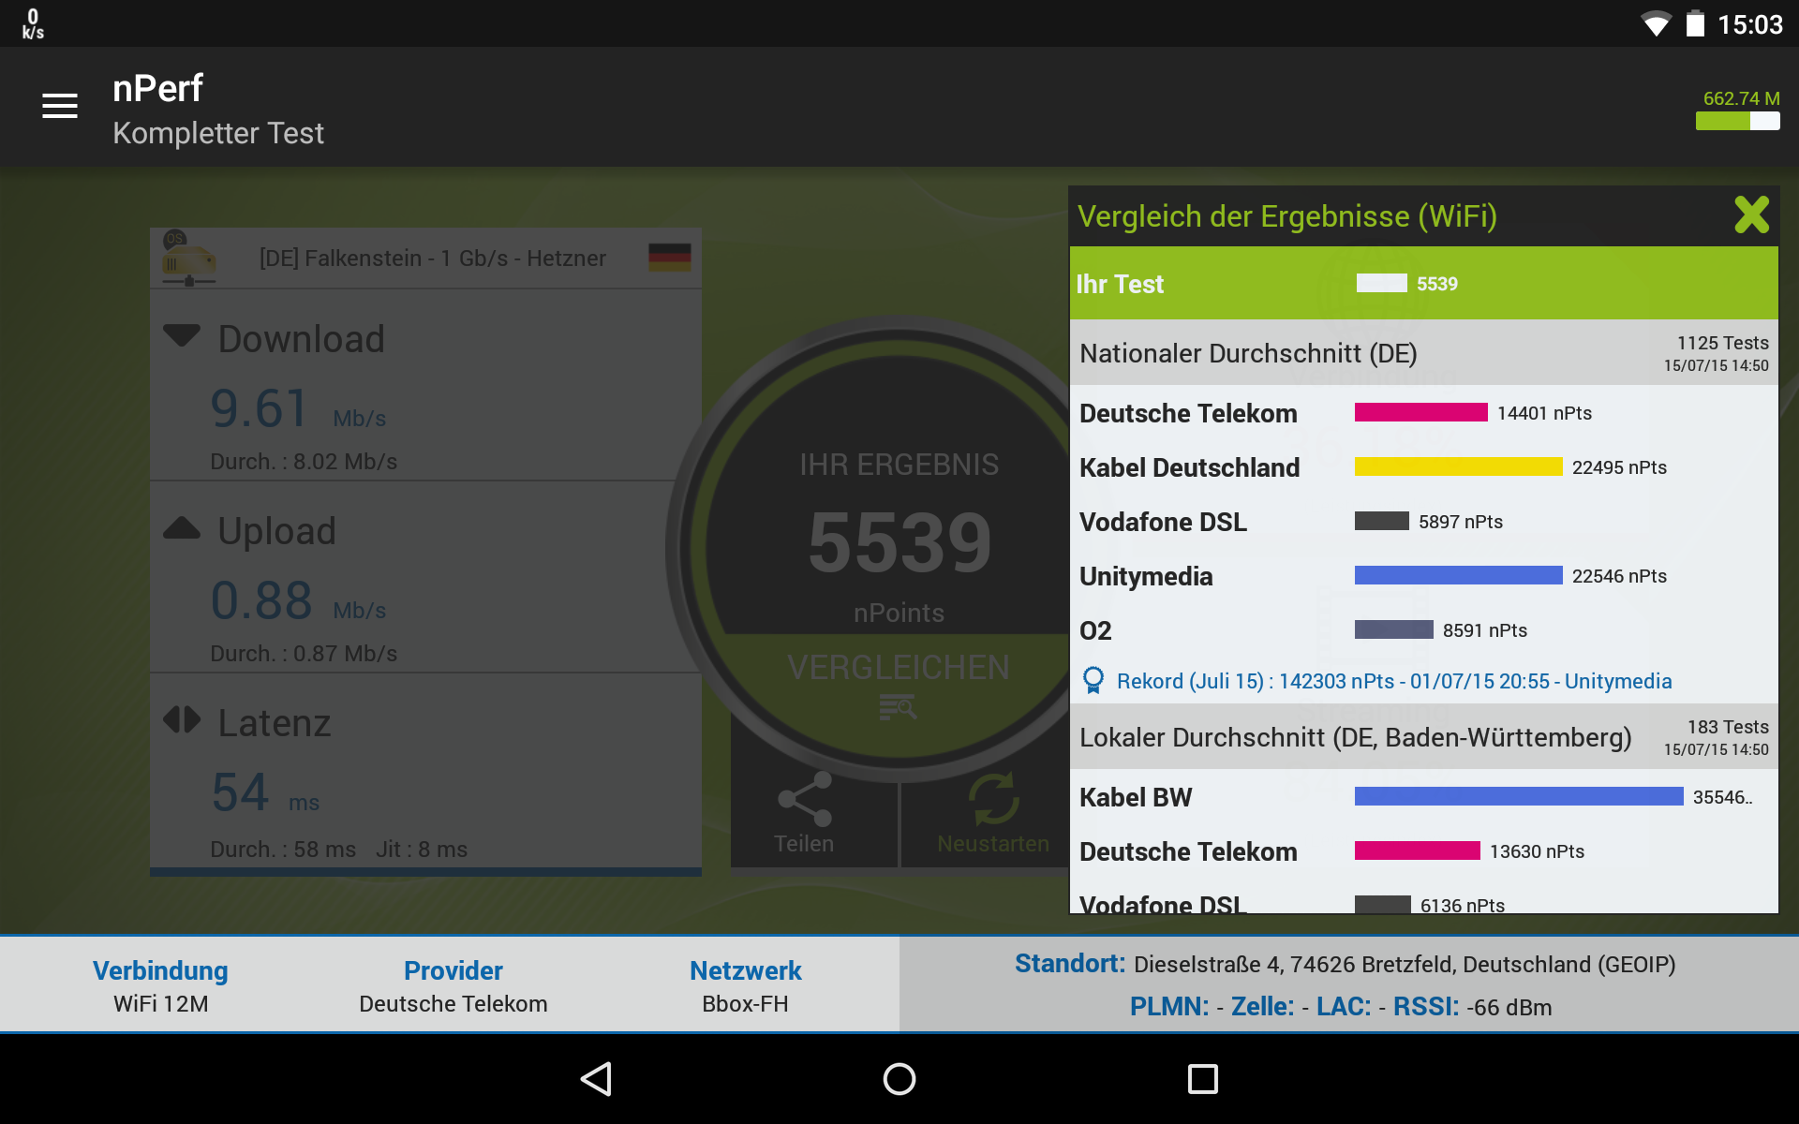The height and width of the screenshot is (1124, 1799).
Task: Tap the nPerf app title
Action: tap(157, 89)
